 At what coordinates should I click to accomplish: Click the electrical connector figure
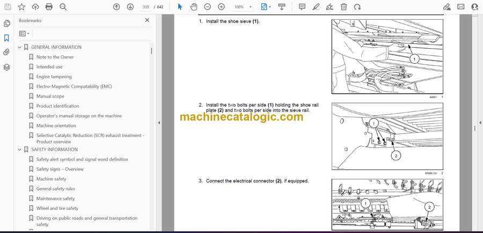click(387, 205)
